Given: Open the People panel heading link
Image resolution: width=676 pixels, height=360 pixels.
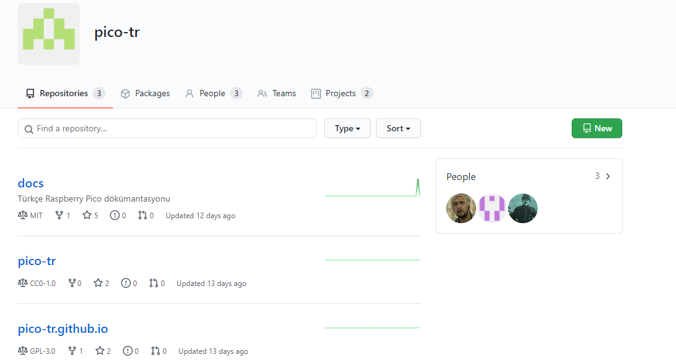Looking at the screenshot, I should tap(461, 176).
